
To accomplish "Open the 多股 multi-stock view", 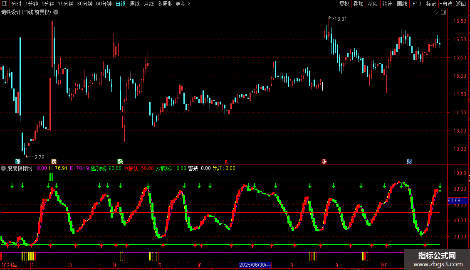I will pos(373,4).
